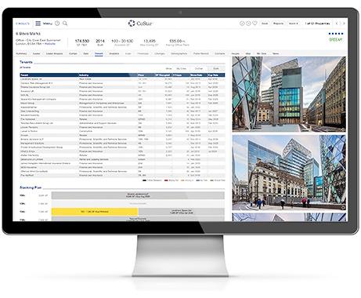
Task: Click the Save button in header
Action: 265,24
